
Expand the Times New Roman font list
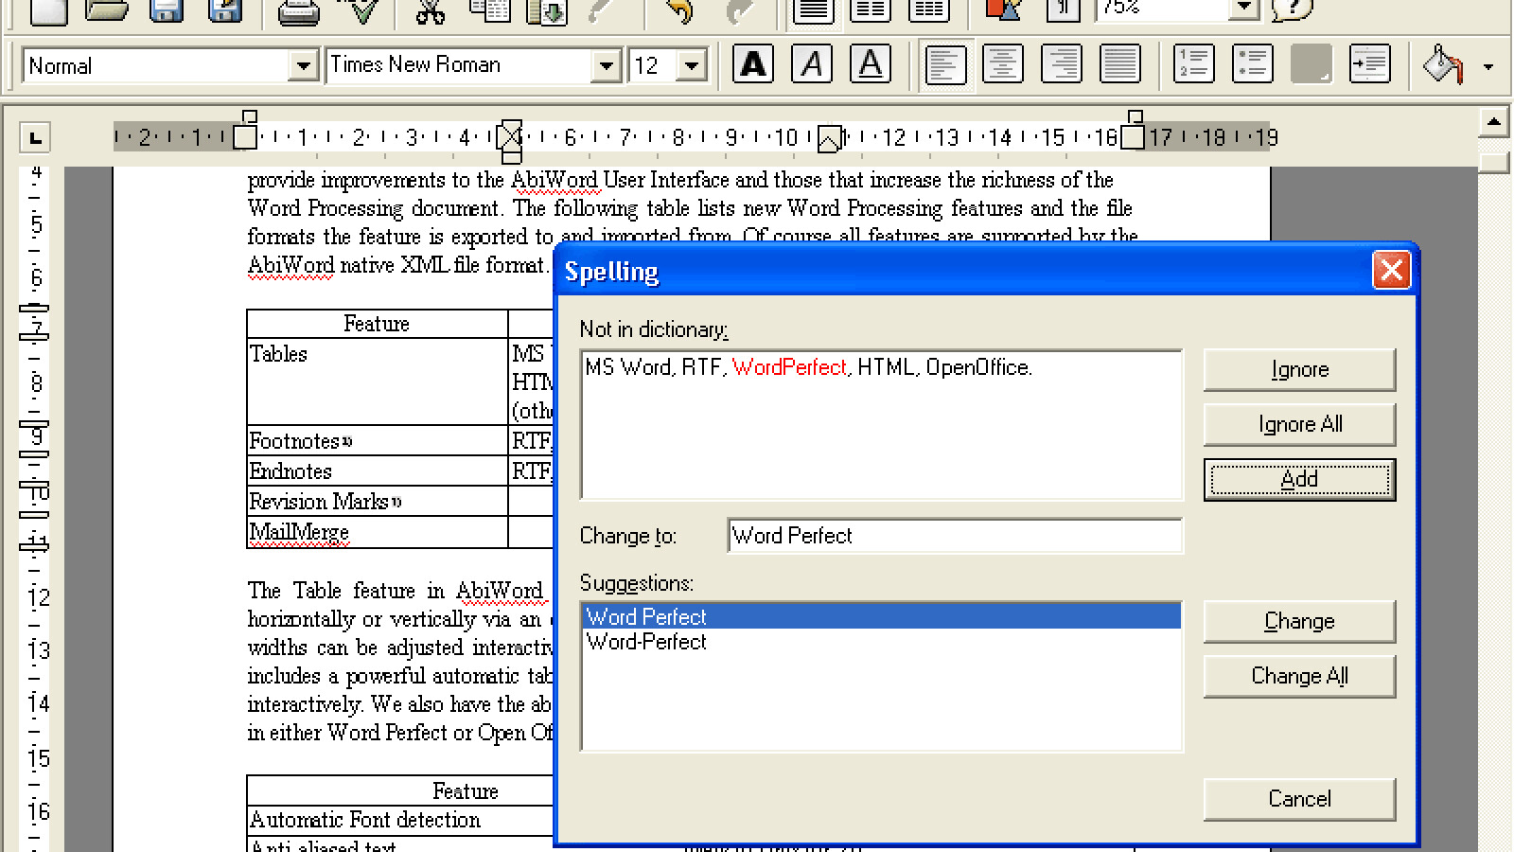[x=606, y=66]
